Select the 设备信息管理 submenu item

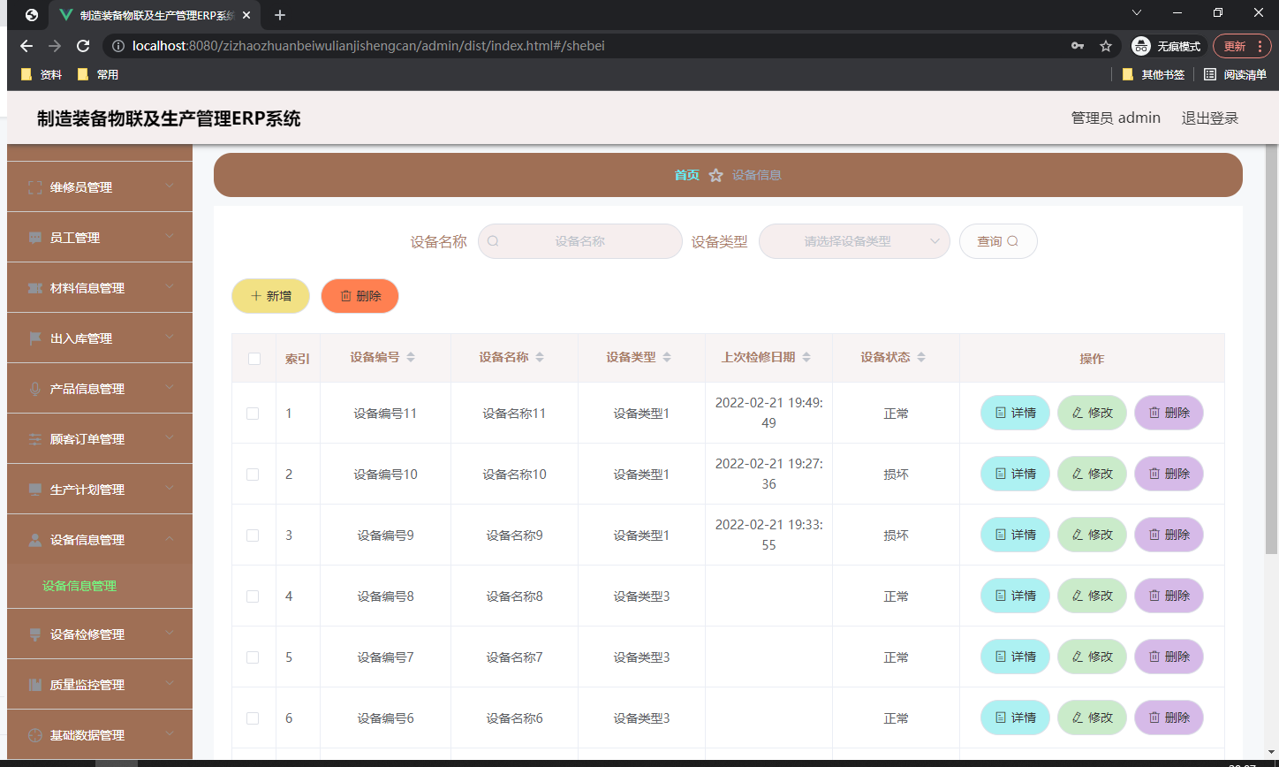(79, 586)
